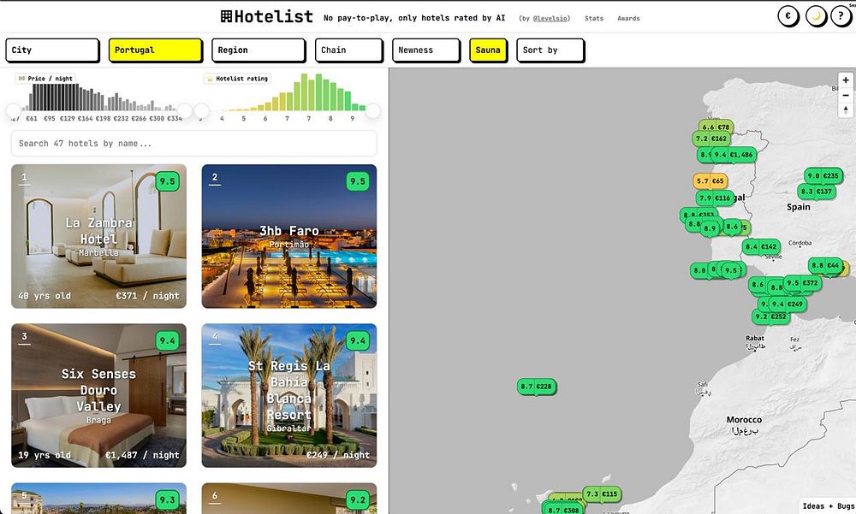Select the 5.7 €65 orange map marker
The image size is (856, 514).
[710, 181]
